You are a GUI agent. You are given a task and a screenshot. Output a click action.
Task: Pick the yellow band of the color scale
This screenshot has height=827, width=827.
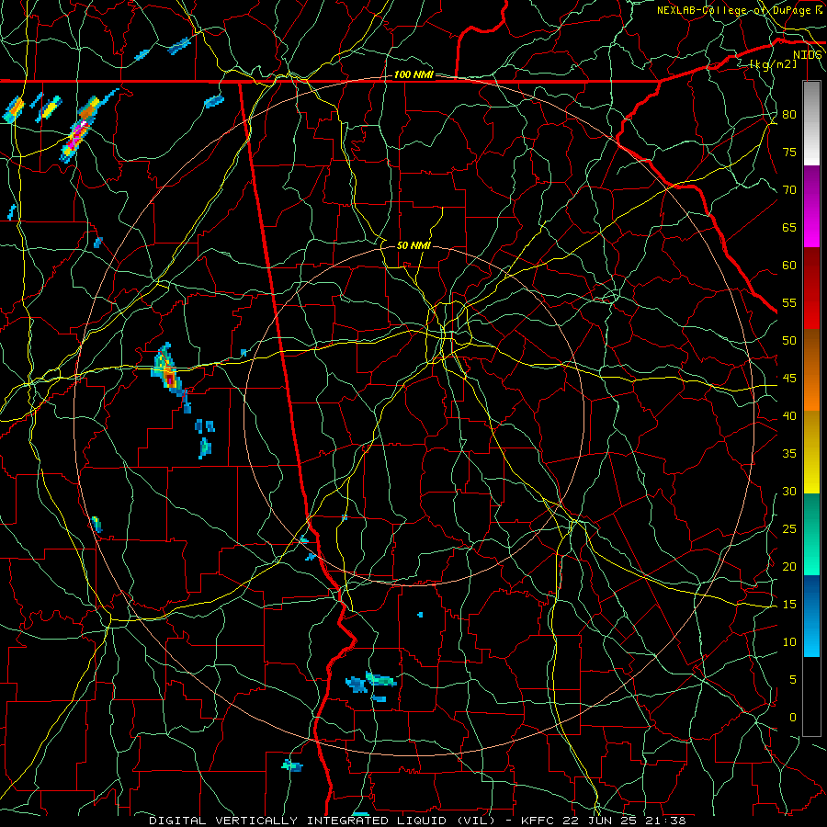coord(811,452)
